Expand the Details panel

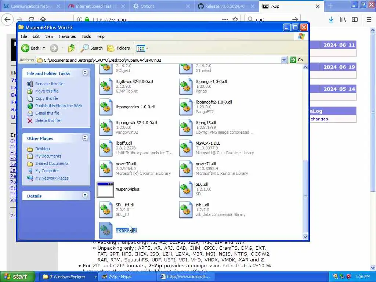pos(85,195)
